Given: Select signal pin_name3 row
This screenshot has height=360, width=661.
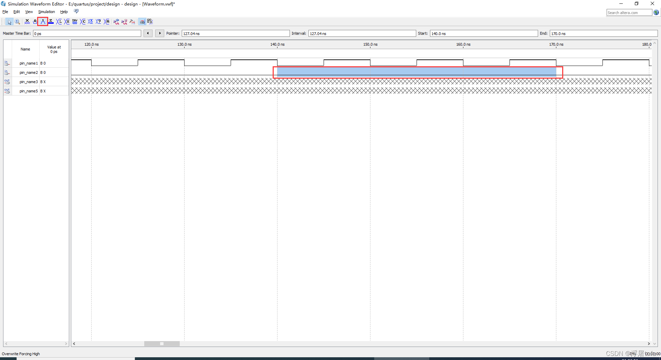Looking at the screenshot, I should coord(36,82).
